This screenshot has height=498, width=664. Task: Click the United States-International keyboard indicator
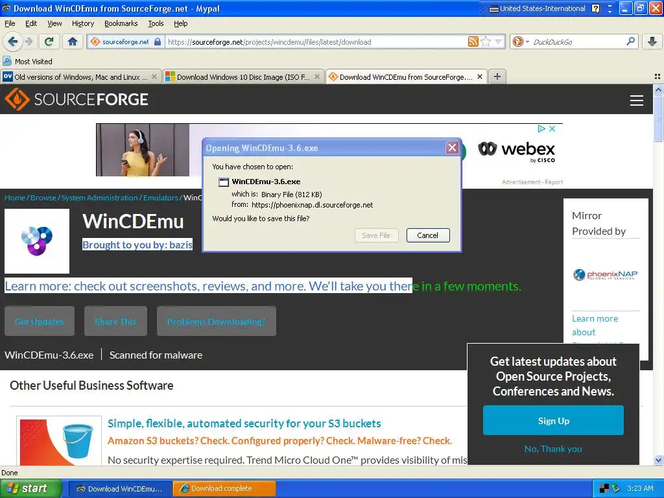pos(538,8)
